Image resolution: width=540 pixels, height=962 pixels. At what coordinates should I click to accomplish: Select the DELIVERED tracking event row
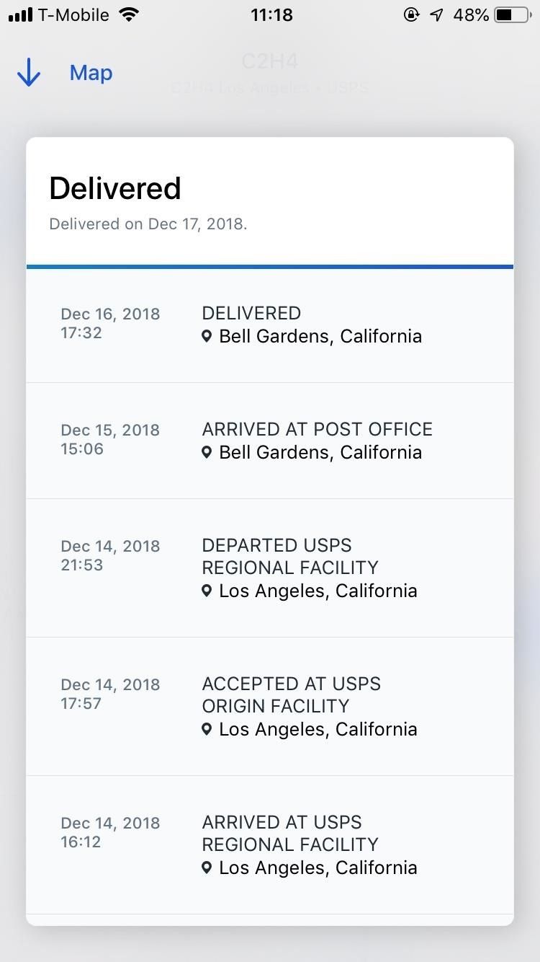tap(270, 325)
